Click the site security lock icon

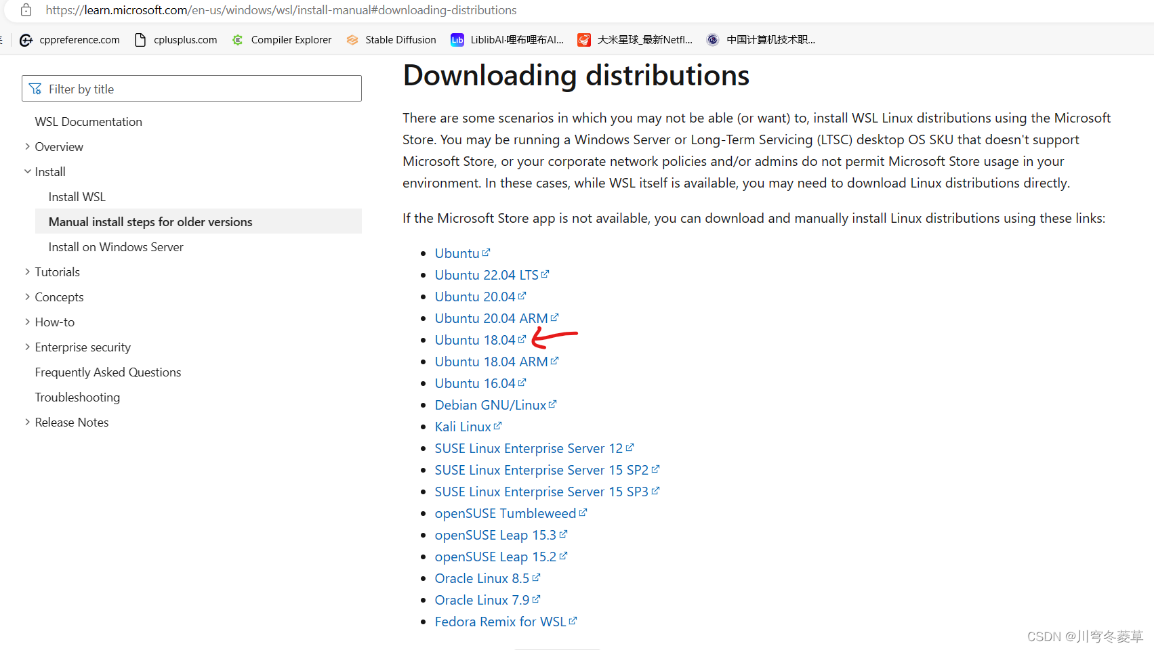tap(26, 10)
